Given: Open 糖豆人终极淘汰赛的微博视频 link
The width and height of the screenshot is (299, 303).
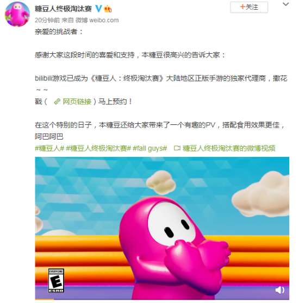Looking at the screenshot, I should tap(229, 148).
